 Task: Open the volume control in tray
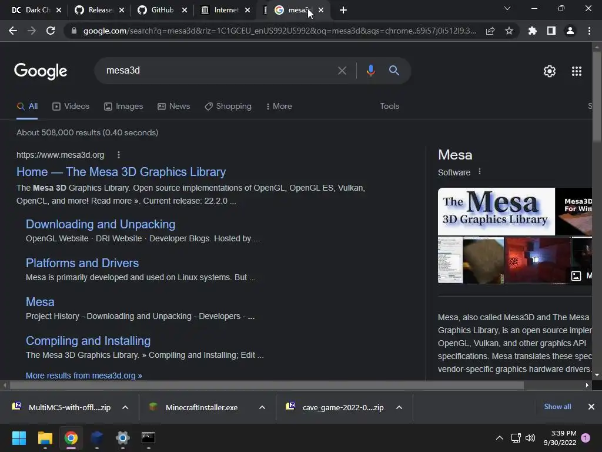pos(530,438)
